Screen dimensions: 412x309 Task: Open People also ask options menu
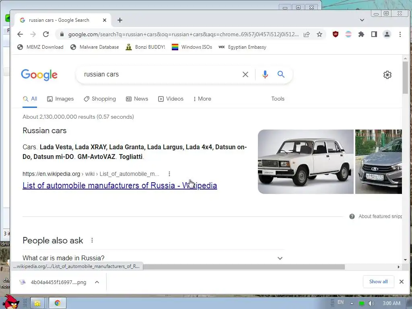point(92,240)
